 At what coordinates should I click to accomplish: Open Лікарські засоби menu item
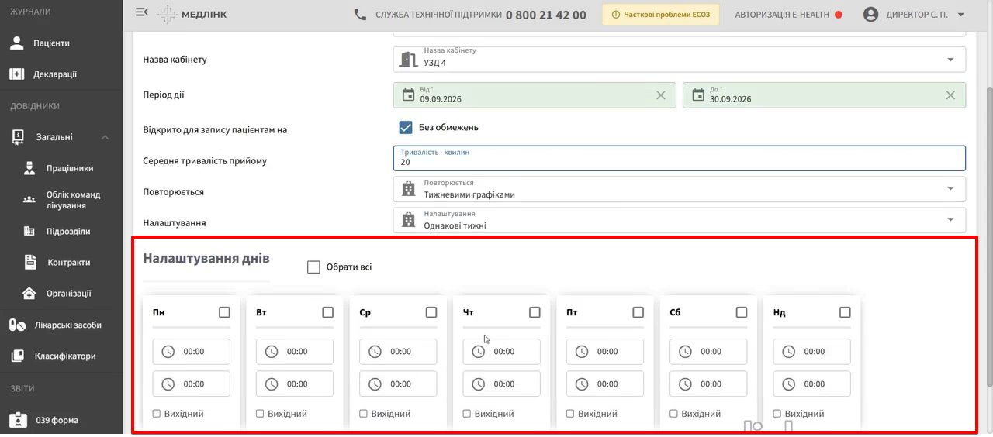[x=67, y=325]
